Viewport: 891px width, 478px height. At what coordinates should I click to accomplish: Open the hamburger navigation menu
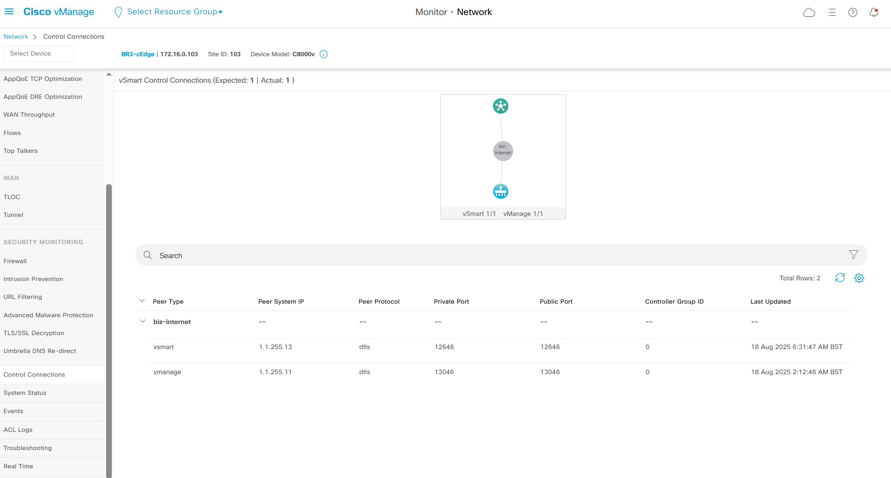(9, 12)
